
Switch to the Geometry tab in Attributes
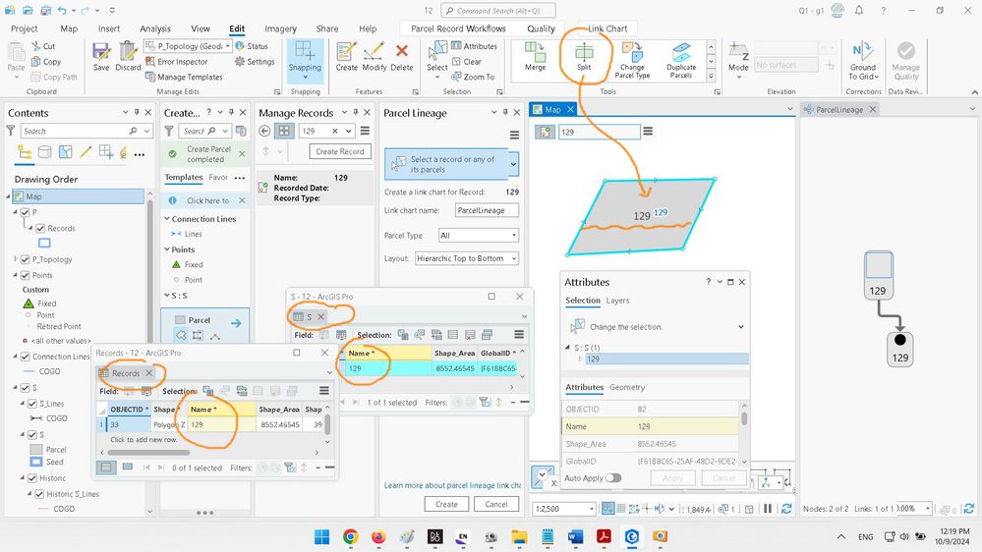[627, 387]
